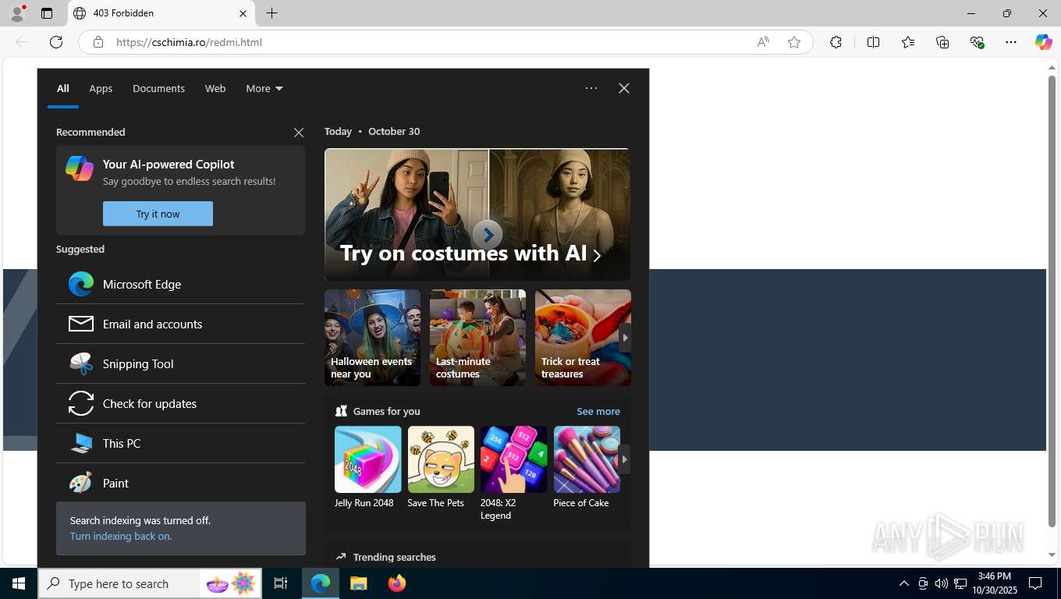Open Read aloud icon in address bar
The height and width of the screenshot is (599, 1061).
click(x=763, y=42)
